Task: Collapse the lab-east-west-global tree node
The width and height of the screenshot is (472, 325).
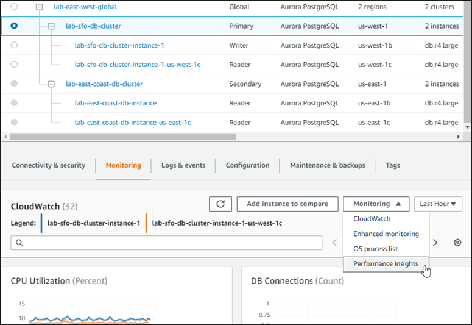Action: [x=40, y=7]
